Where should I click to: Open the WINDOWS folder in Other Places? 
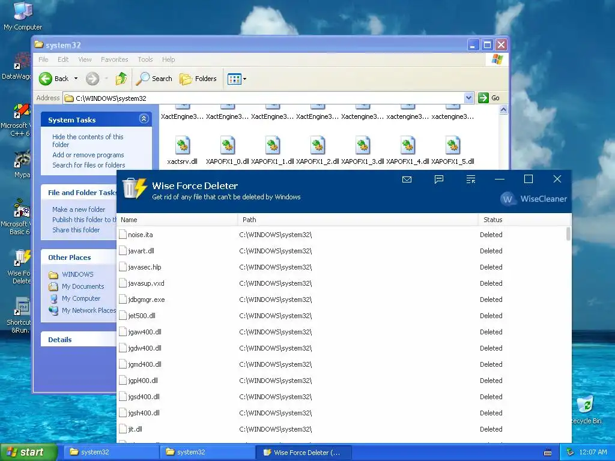click(71, 274)
